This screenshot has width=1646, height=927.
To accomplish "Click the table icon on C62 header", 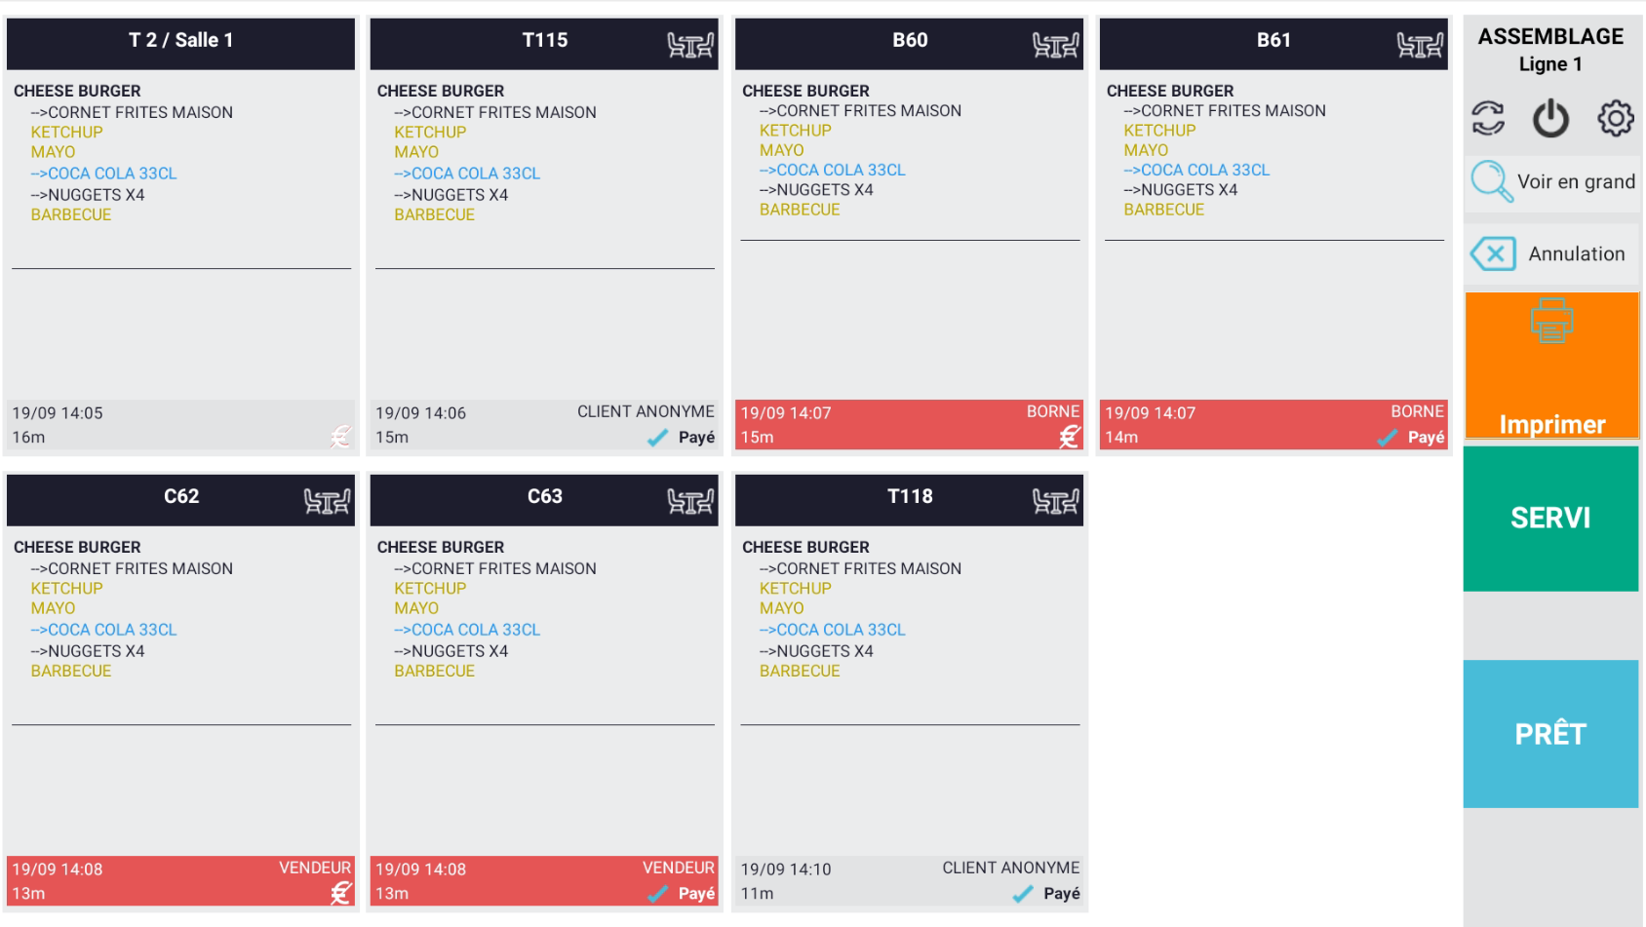I will point(327,501).
